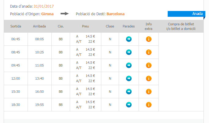Open extra info for 06:45 bus
The height and width of the screenshot is (123, 209).
click(x=148, y=39)
